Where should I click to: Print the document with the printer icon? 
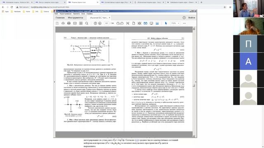(x=69, y=23)
